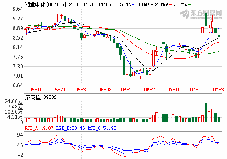Select the 20PMA legend label
227x159 pixels.
tap(162, 4)
